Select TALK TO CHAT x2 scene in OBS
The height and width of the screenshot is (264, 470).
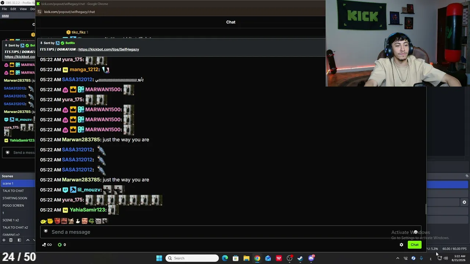pos(18,227)
